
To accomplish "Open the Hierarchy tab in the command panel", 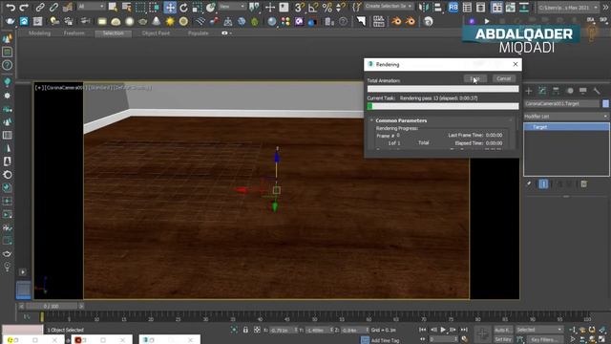I will (556, 91).
